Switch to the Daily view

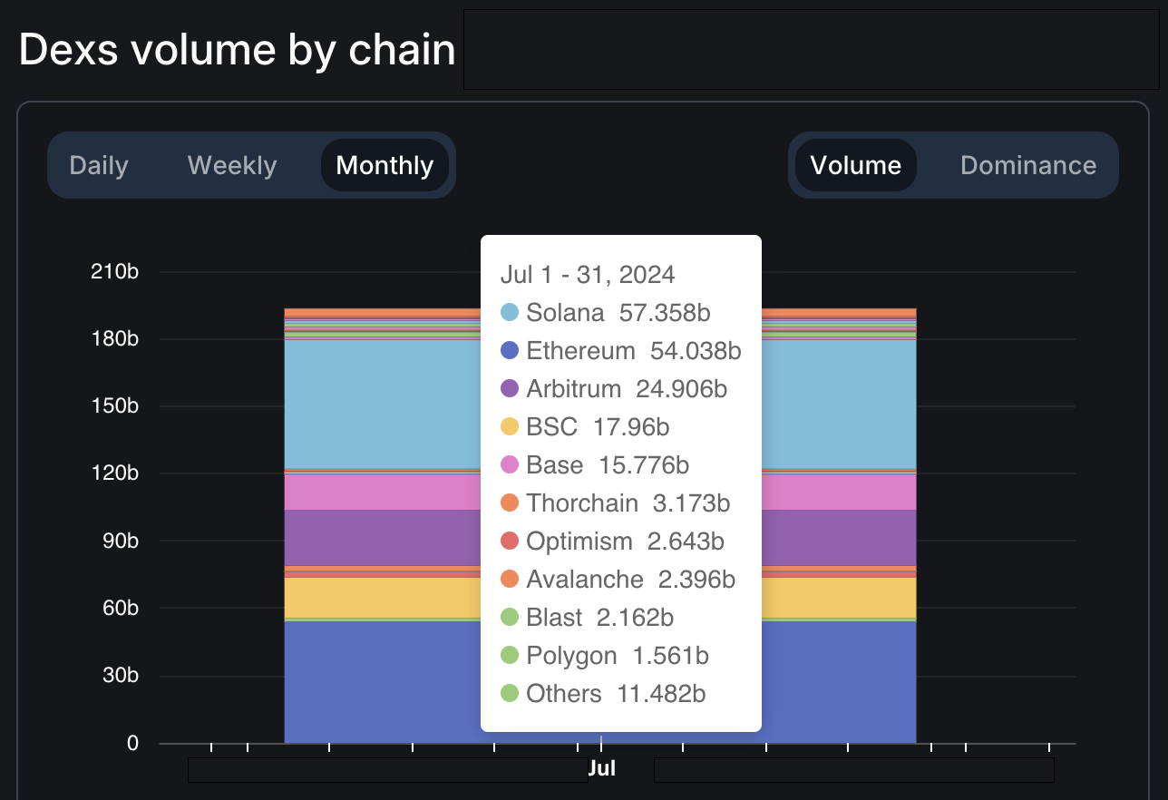(99, 165)
